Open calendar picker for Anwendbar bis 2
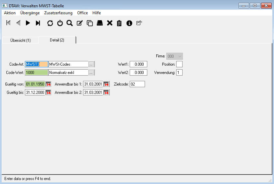The height and width of the screenshot is (184, 274). point(106,93)
